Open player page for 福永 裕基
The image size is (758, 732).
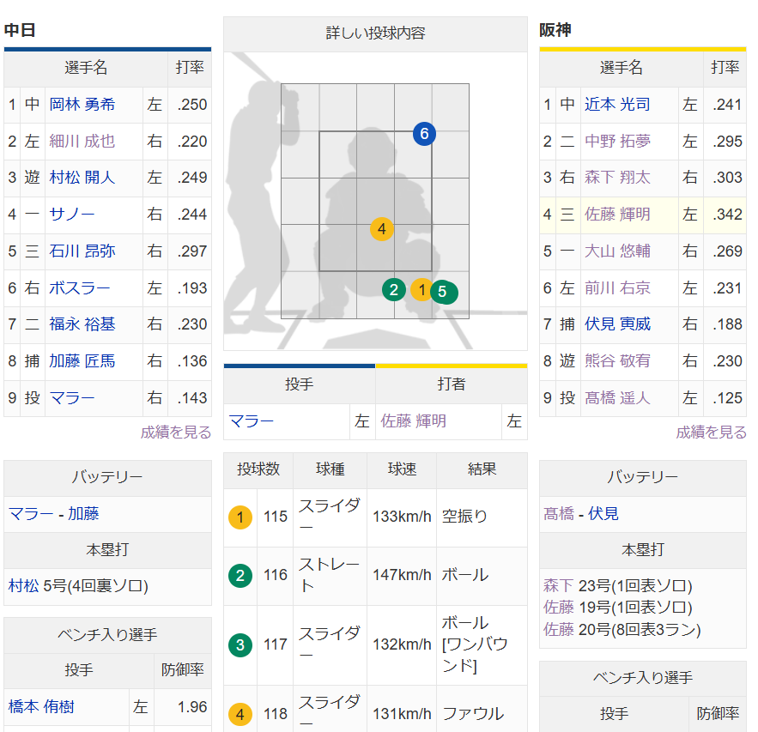[82, 324]
